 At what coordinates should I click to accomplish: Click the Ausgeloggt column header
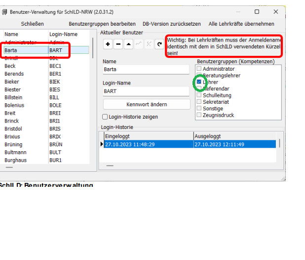pos(235,136)
